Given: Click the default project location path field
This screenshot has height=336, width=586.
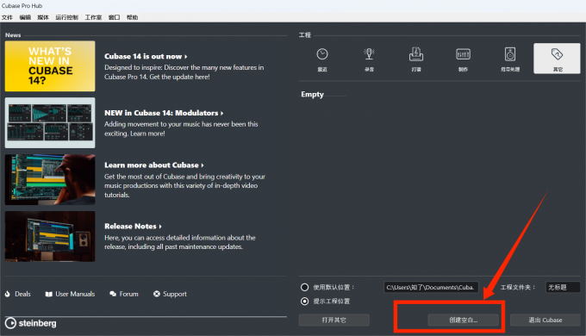Looking at the screenshot, I should pyautogui.click(x=431, y=288).
